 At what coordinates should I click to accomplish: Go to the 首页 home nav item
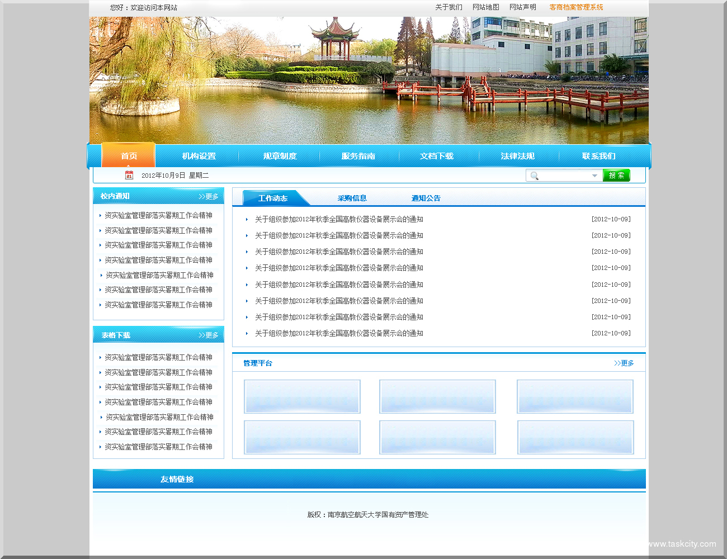pyautogui.click(x=129, y=156)
